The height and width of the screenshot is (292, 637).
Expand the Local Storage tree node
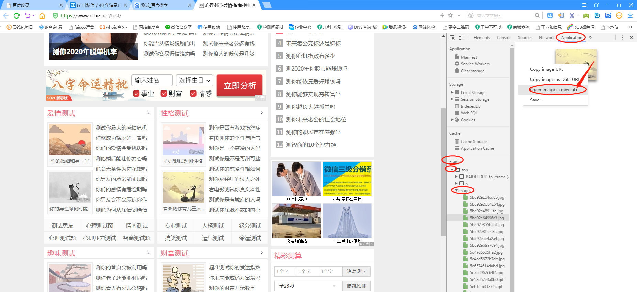click(452, 93)
